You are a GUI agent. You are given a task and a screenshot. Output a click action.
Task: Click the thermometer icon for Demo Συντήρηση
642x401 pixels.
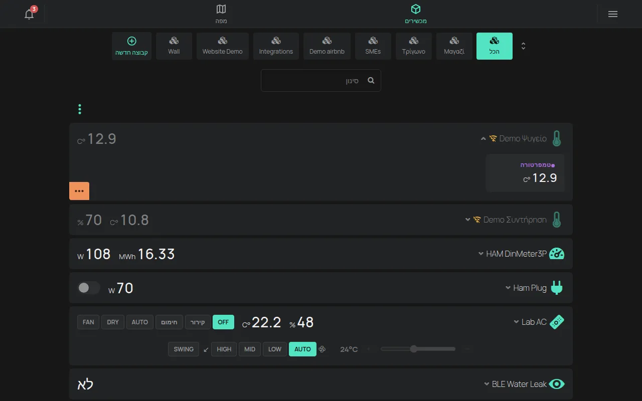pyautogui.click(x=556, y=220)
